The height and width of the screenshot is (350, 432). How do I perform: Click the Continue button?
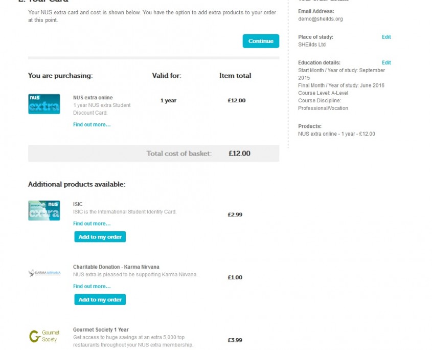pos(261,41)
